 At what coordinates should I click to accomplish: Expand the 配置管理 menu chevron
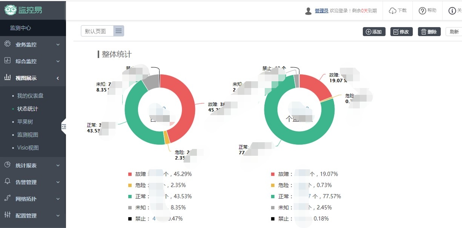pyautogui.click(x=58, y=216)
